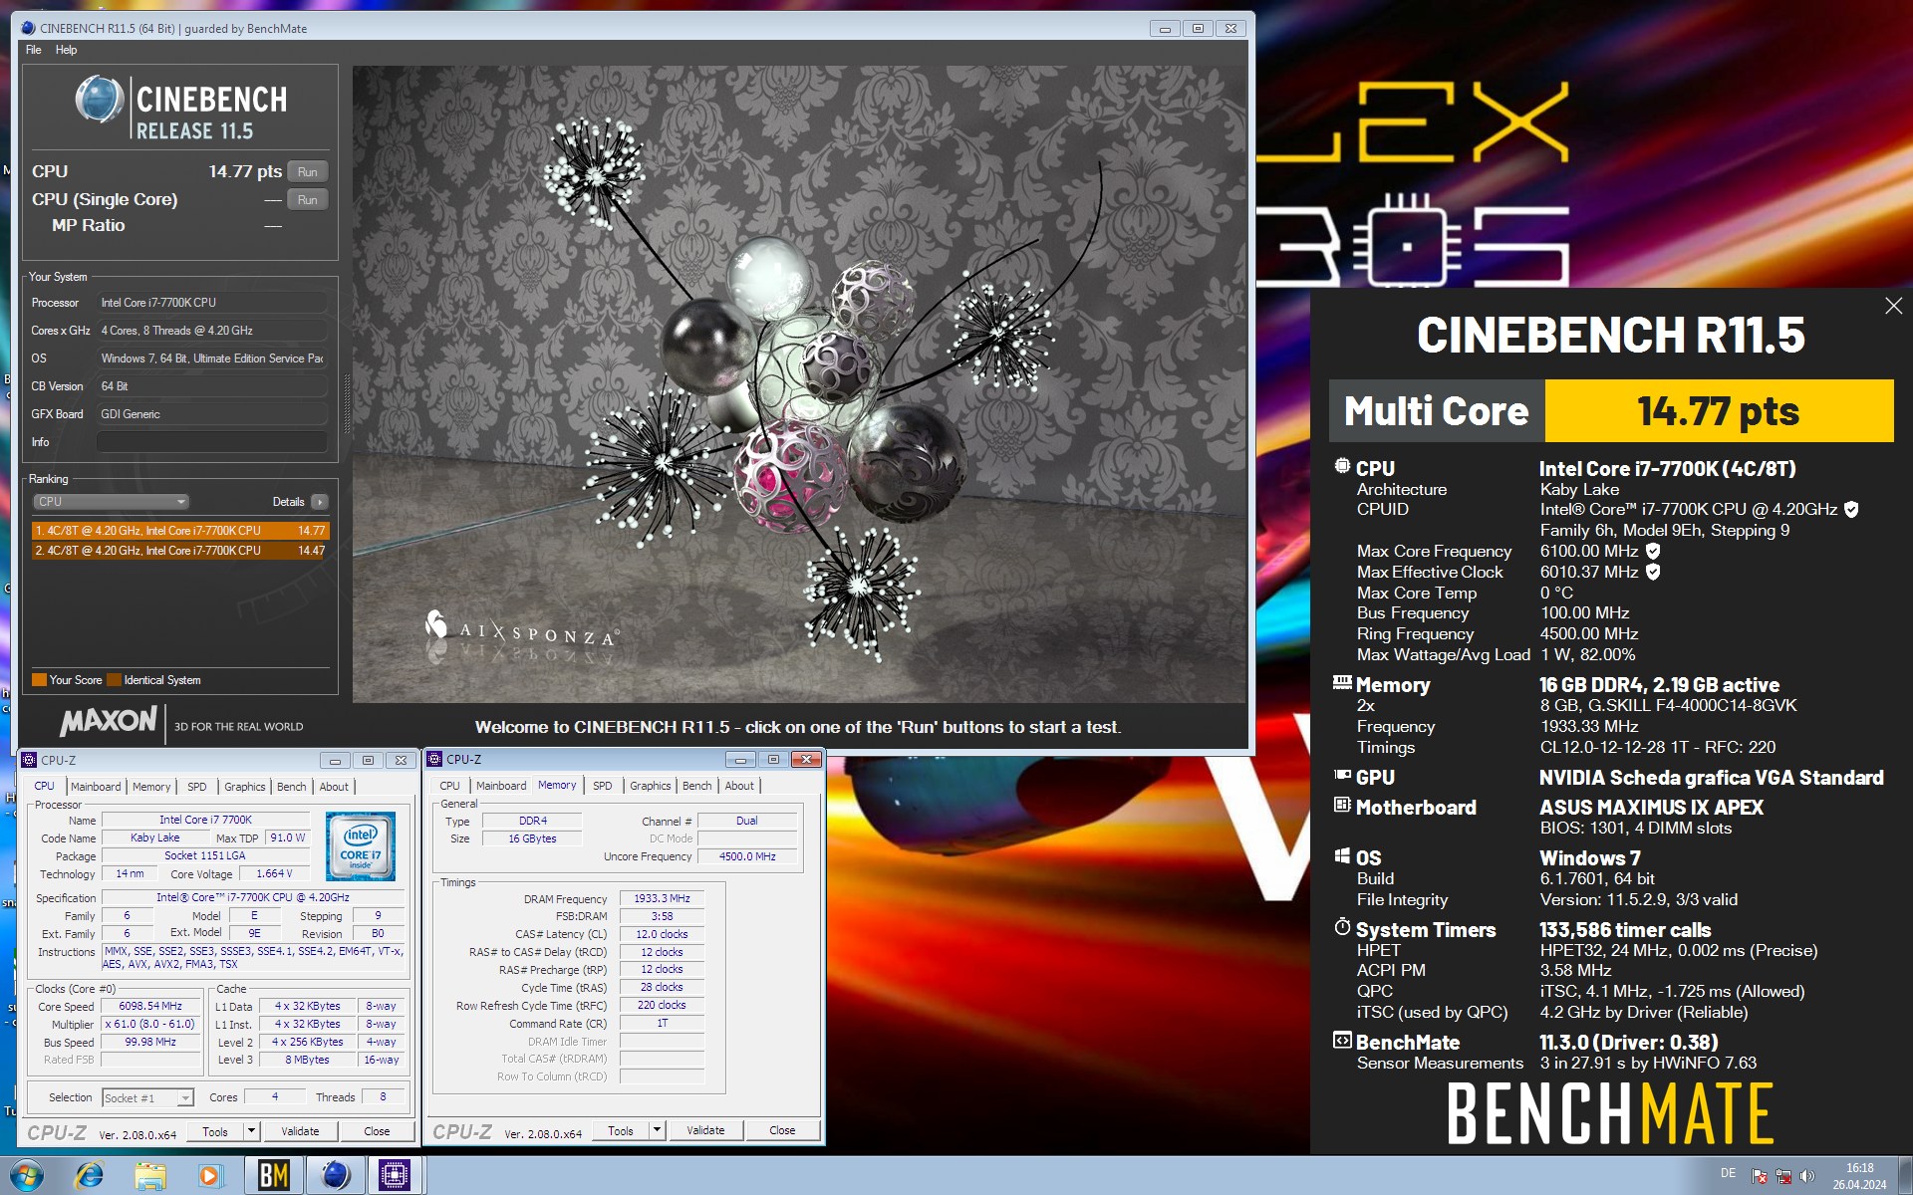Switch to CPU tab in right CPU-Z
1913x1195 pixels.
(x=450, y=786)
